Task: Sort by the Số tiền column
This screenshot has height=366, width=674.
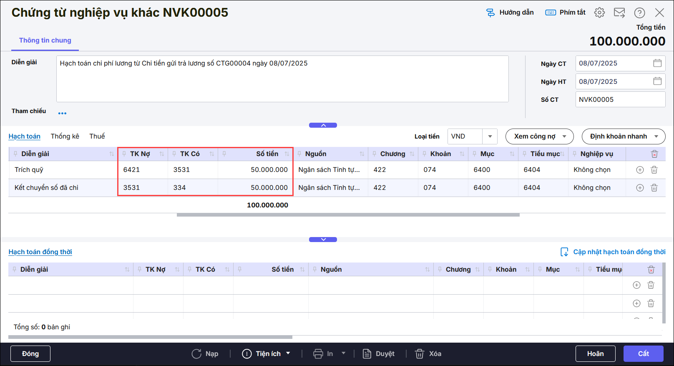Action: coord(287,154)
